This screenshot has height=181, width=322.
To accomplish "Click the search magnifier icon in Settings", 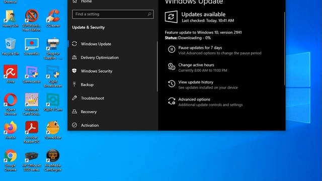I will click(149, 14).
